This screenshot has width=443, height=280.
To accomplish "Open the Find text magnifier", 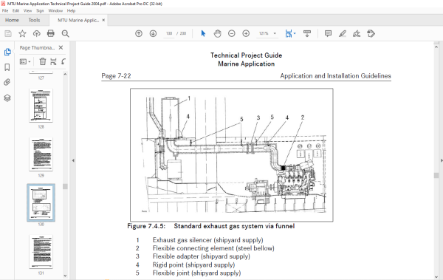I will [65, 34].
